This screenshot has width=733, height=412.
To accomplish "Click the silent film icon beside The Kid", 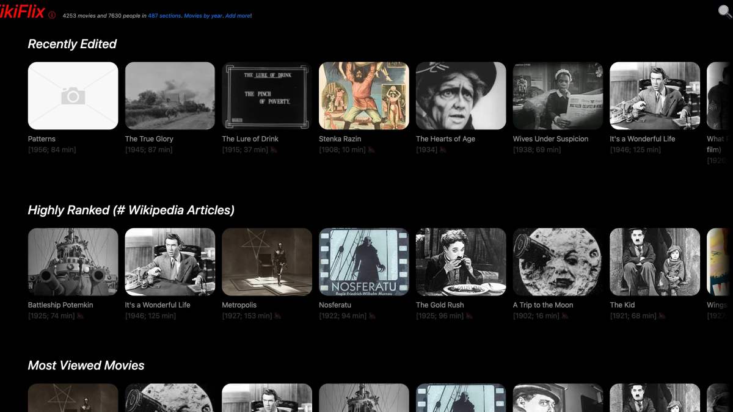I will [x=662, y=316].
